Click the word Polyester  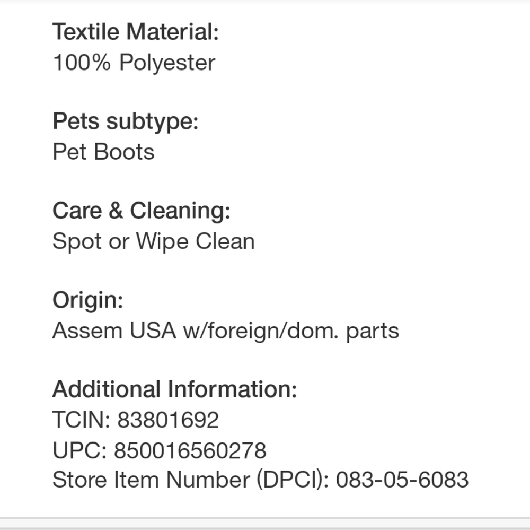coord(167,63)
